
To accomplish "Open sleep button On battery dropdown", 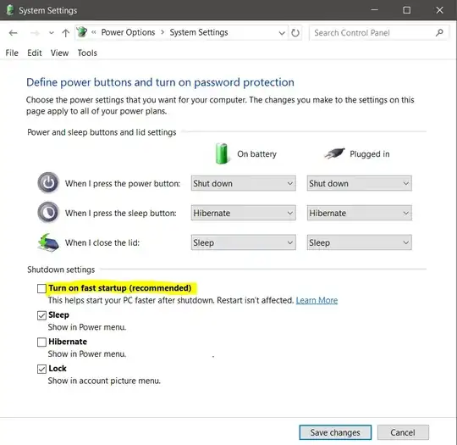I will [244, 213].
